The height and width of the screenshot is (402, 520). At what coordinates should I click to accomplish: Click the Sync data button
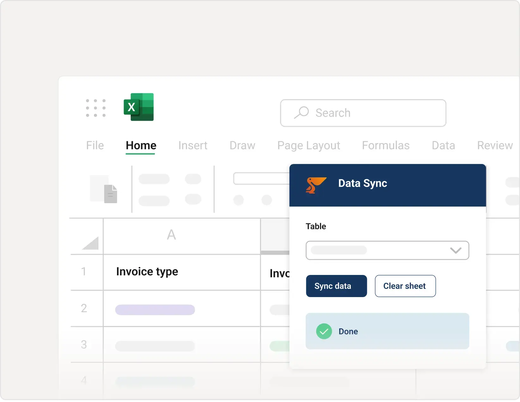[x=336, y=286]
